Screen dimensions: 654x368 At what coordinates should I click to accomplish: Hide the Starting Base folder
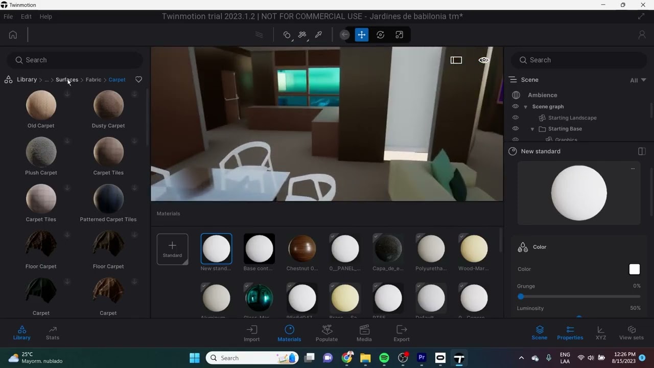pyautogui.click(x=516, y=129)
